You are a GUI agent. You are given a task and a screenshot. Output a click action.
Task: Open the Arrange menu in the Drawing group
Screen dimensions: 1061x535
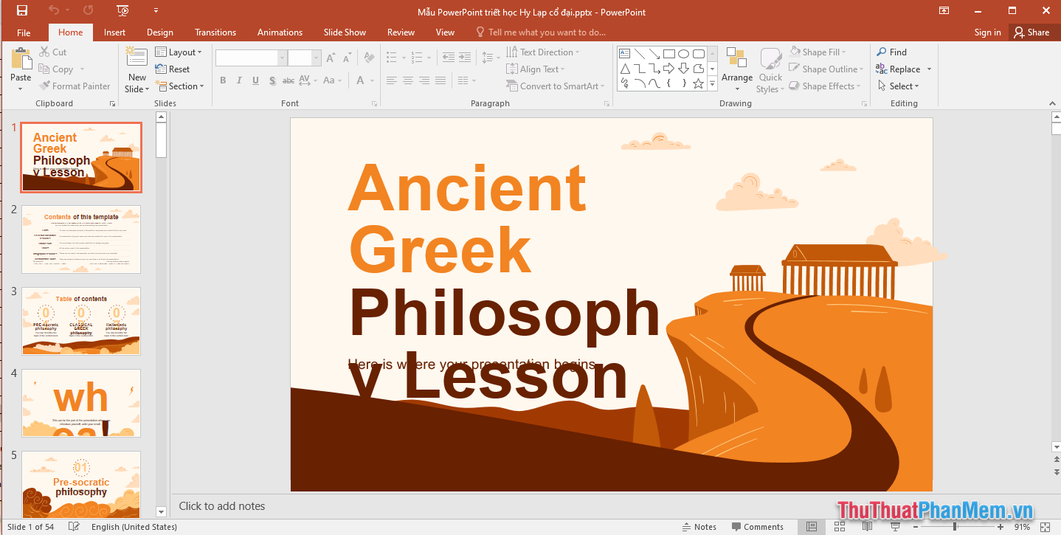pos(736,69)
